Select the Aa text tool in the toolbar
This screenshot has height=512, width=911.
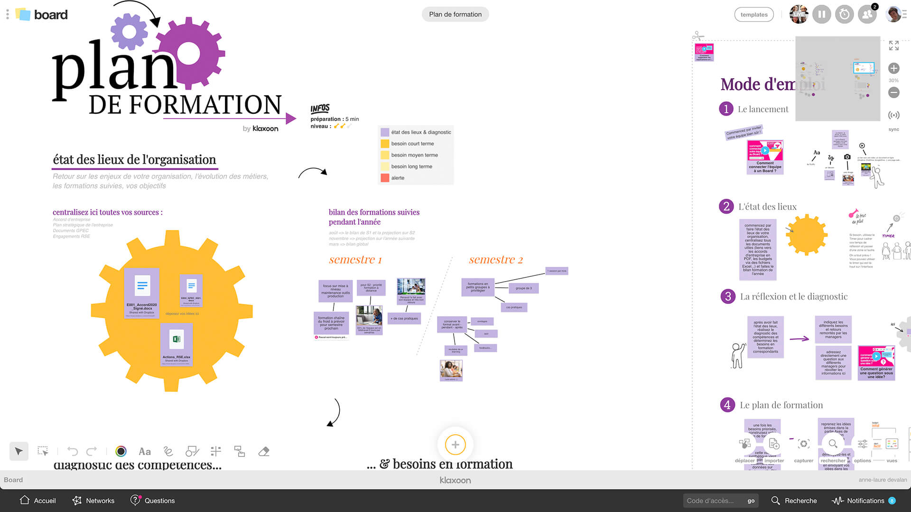[145, 451]
